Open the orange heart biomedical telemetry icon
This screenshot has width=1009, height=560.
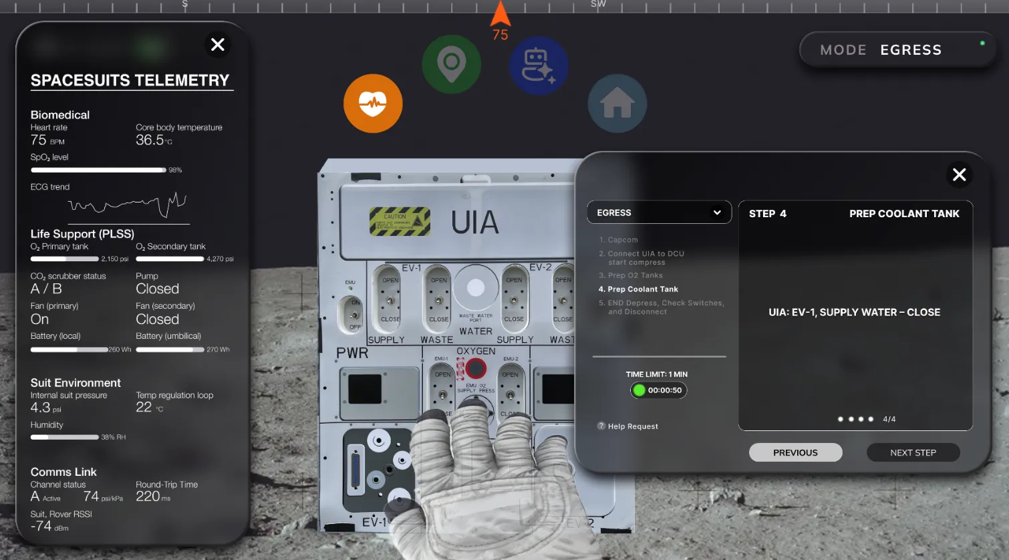pyautogui.click(x=373, y=104)
